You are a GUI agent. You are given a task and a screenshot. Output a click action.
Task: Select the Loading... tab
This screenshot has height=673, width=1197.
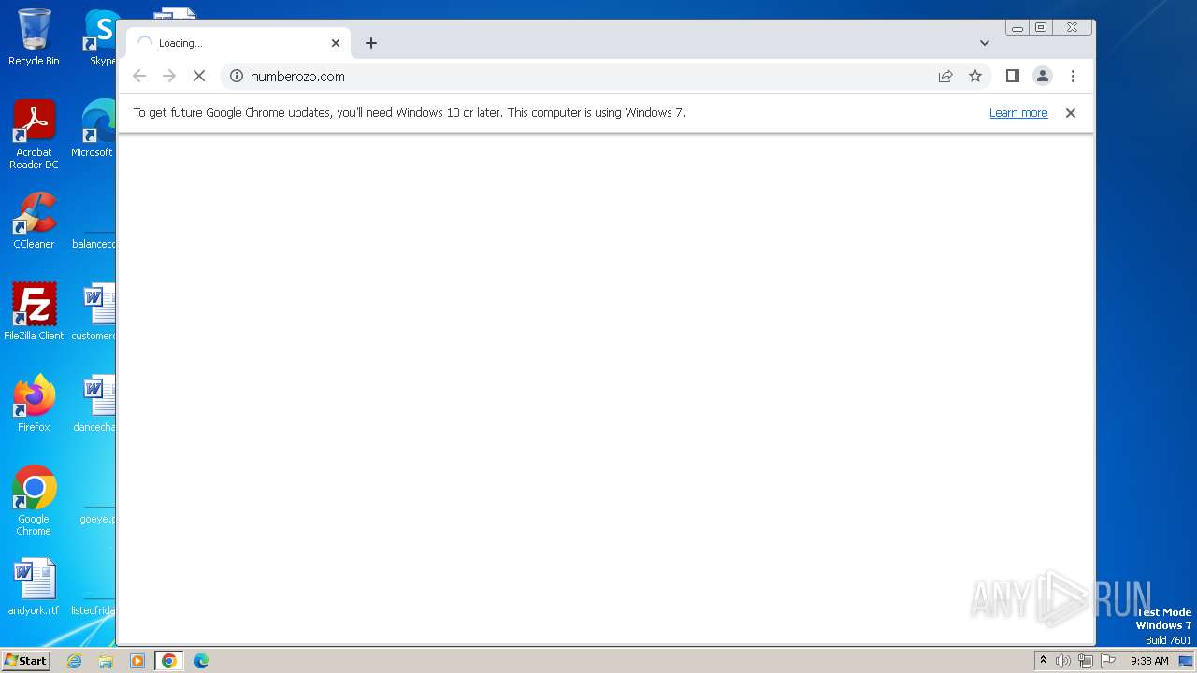238,43
